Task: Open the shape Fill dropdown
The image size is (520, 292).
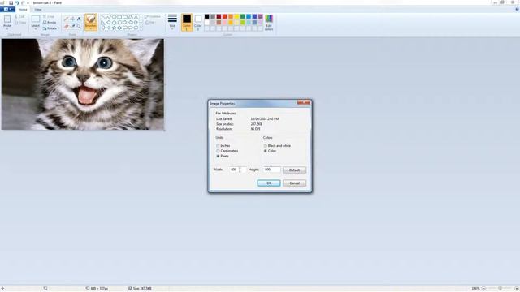Action: point(150,23)
